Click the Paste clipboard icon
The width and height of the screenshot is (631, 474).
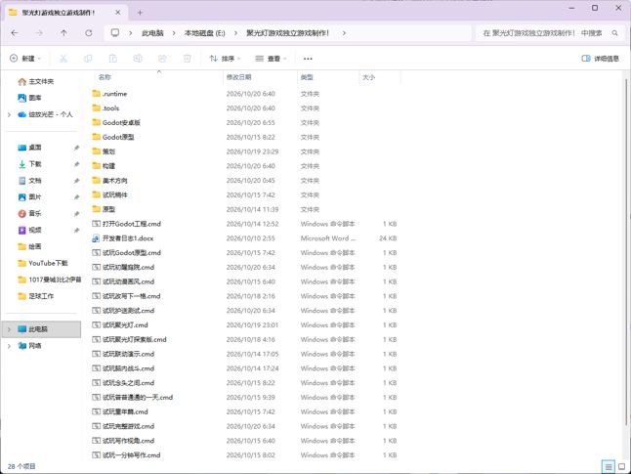[112, 59]
